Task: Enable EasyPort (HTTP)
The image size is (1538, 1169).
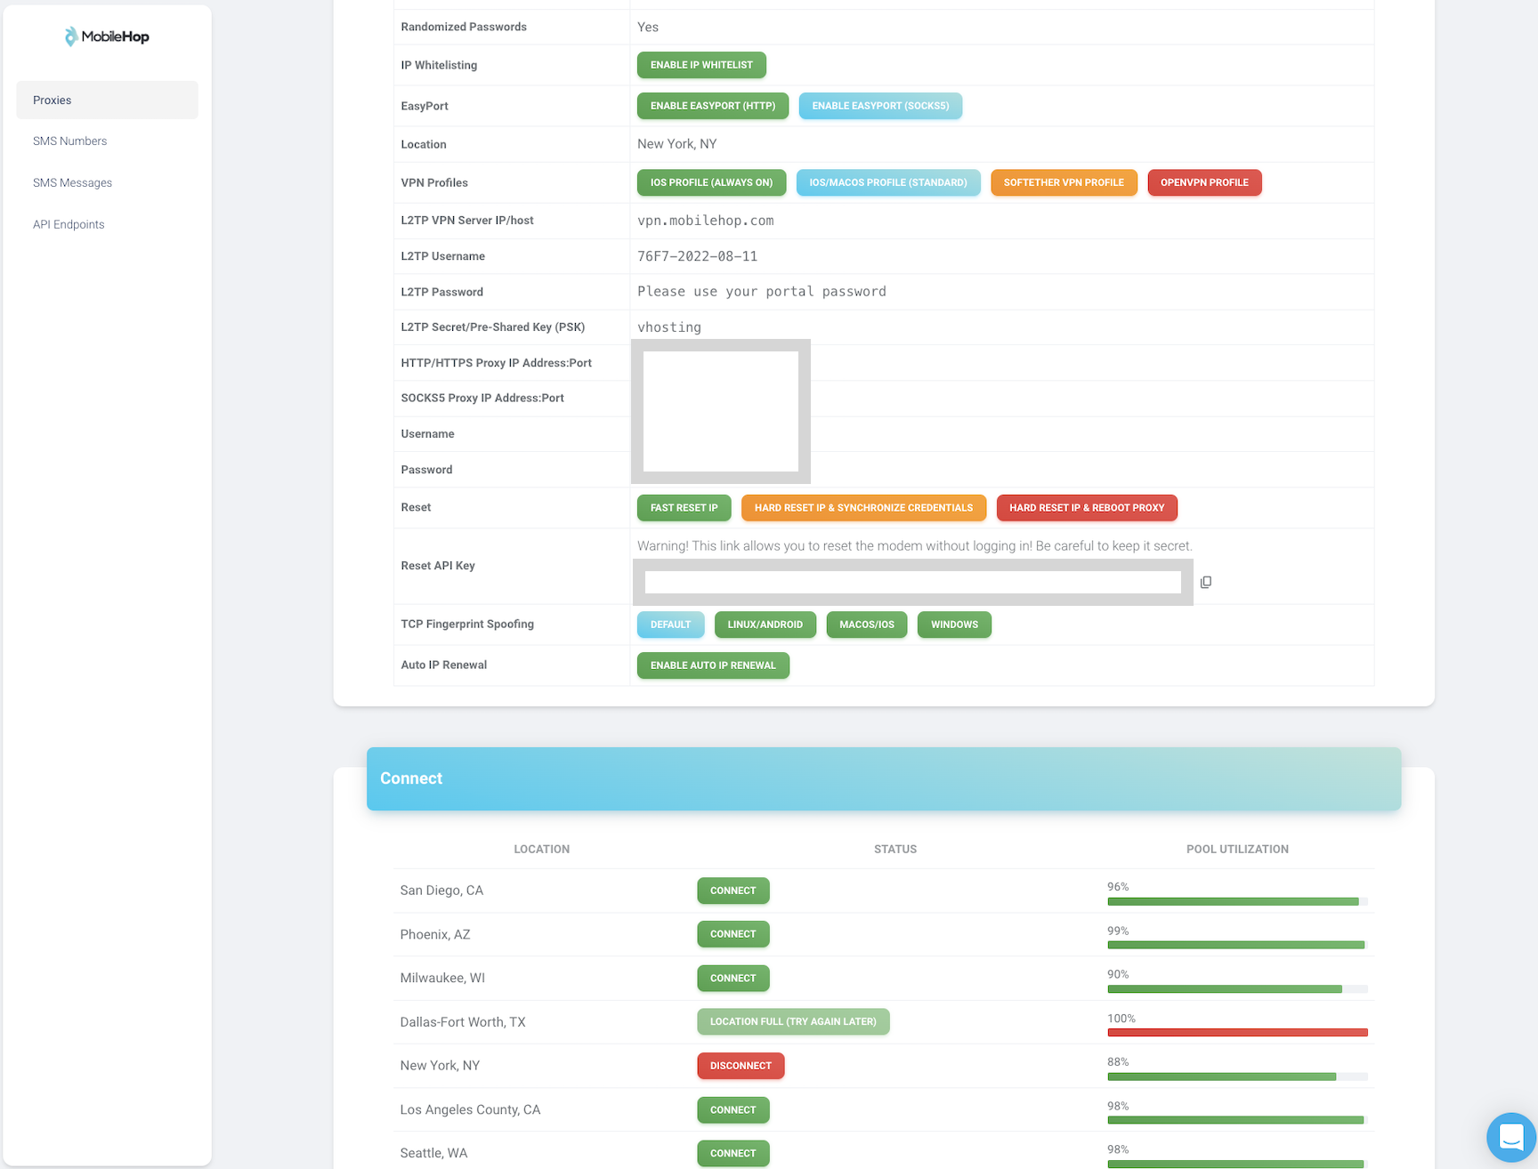Action: click(713, 106)
